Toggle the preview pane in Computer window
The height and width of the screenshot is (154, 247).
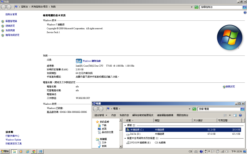coord(235,115)
